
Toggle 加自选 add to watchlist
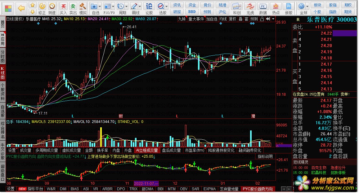(212, 19)
